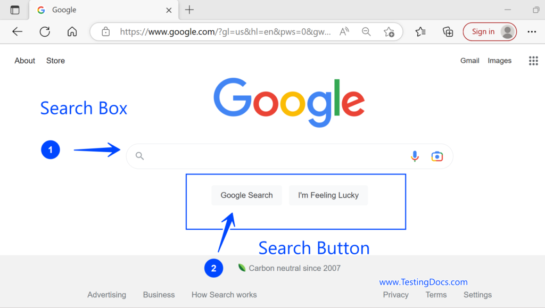Open the Collections icon in toolbar
This screenshot has height=308, width=545.
click(x=448, y=31)
